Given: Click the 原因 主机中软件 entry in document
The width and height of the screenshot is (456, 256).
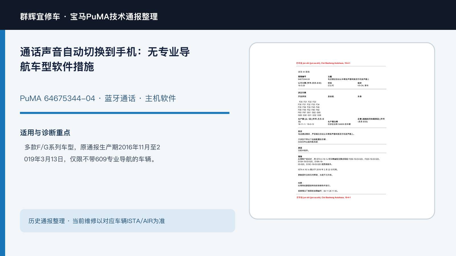Looking at the screenshot, I should point(304,149).
